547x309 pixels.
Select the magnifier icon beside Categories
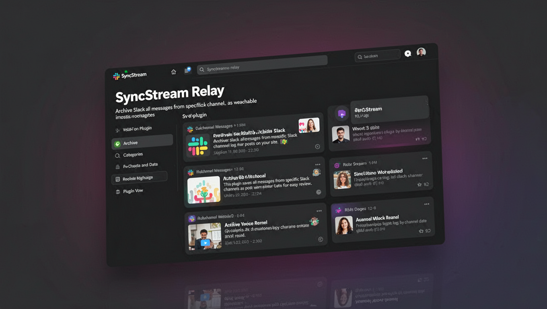tap(118, 154)
